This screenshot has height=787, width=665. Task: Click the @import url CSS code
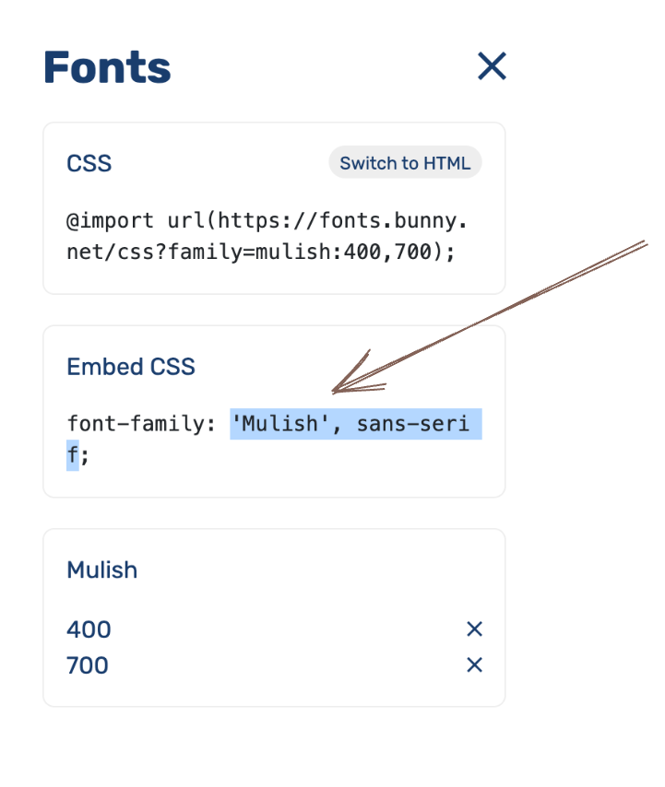(x=267, y=236)
